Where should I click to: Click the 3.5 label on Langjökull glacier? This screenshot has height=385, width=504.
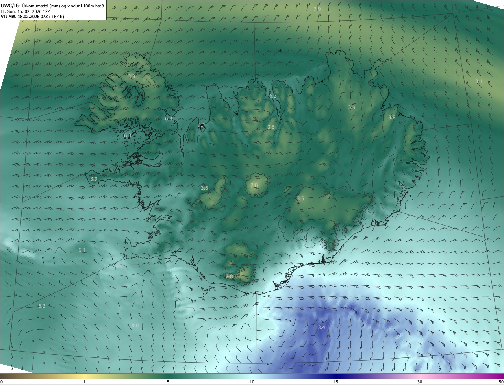coord(204,188)
